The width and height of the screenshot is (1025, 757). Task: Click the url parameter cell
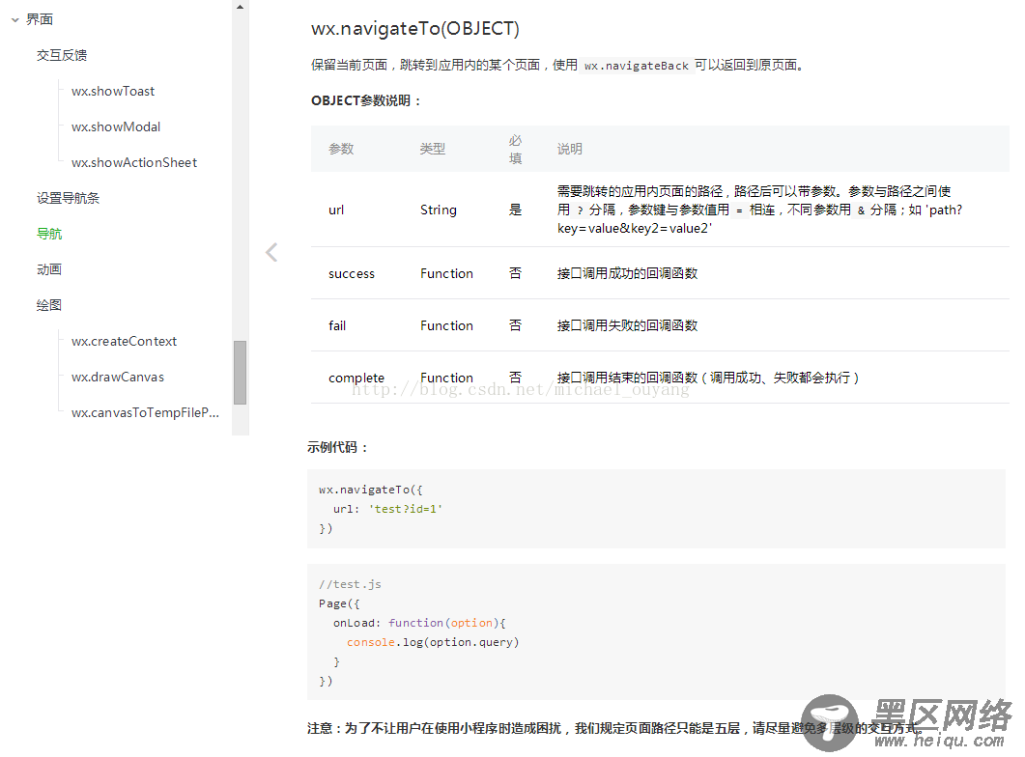click(336, 210)
